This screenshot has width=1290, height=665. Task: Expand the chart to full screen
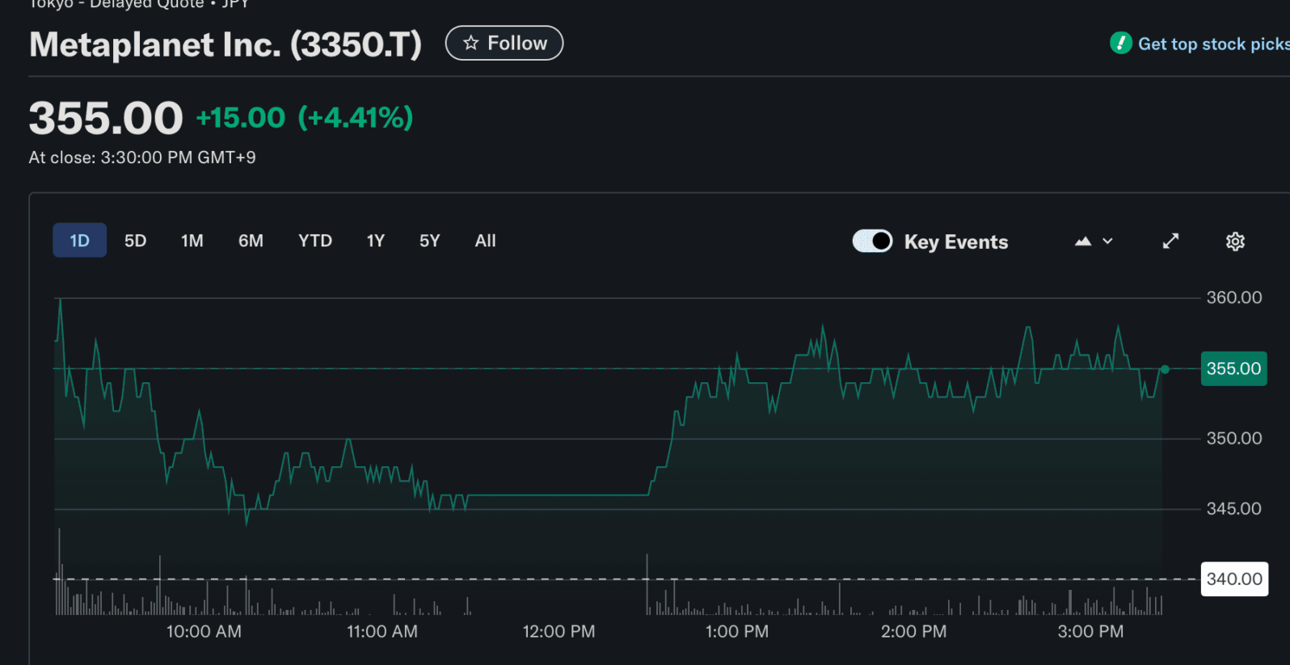point(1170,242)
